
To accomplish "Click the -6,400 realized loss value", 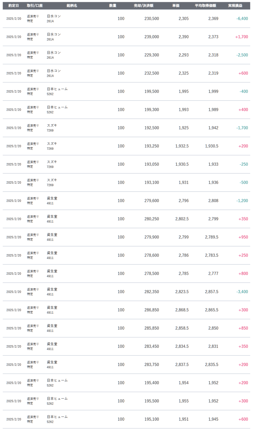I will click(242, 19).
